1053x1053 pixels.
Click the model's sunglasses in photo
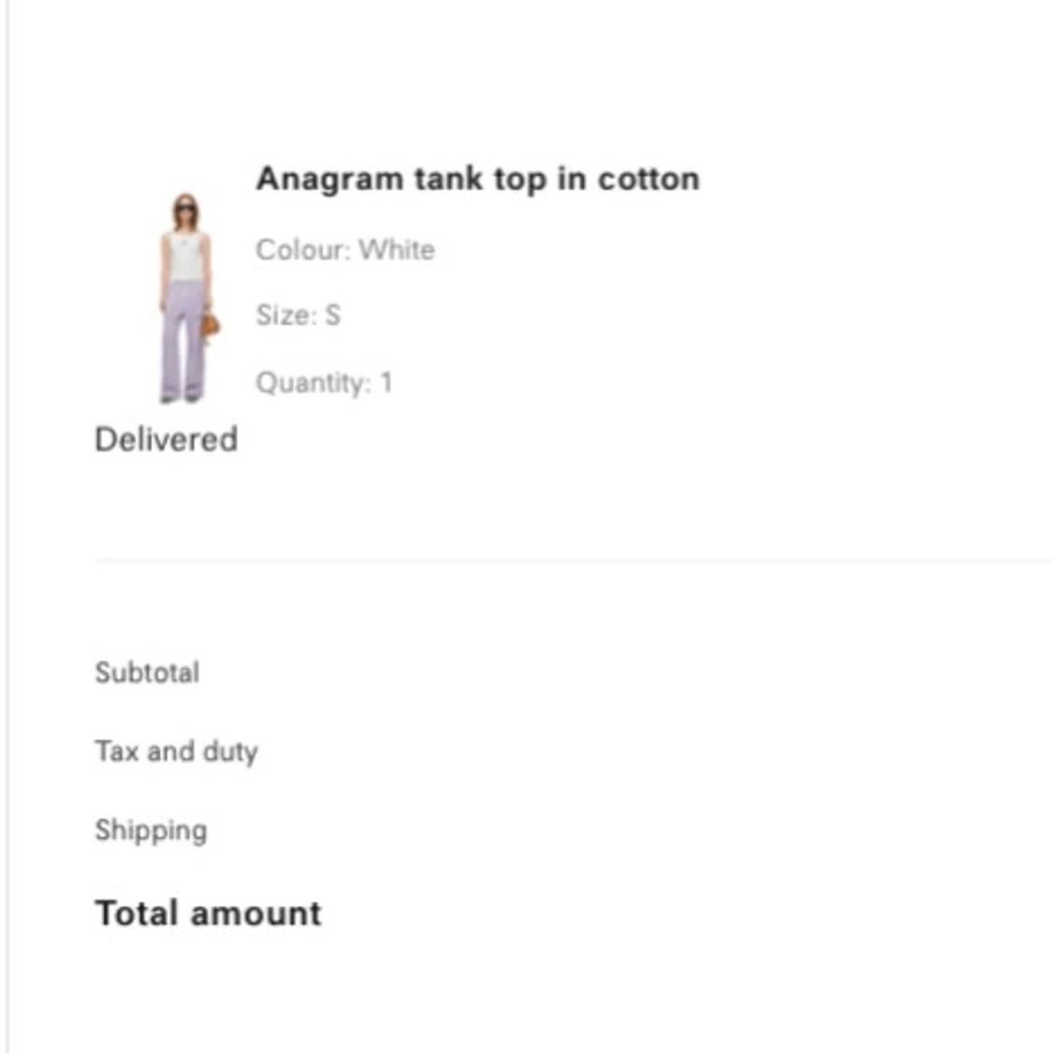pyautogui.click(x=185, y=208)
